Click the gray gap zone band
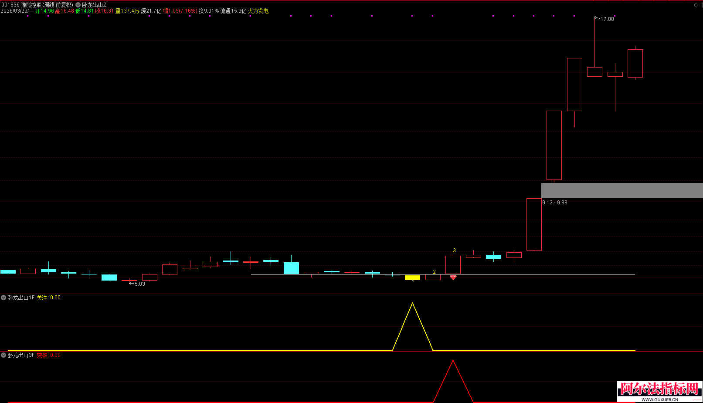 coord(622,190)
